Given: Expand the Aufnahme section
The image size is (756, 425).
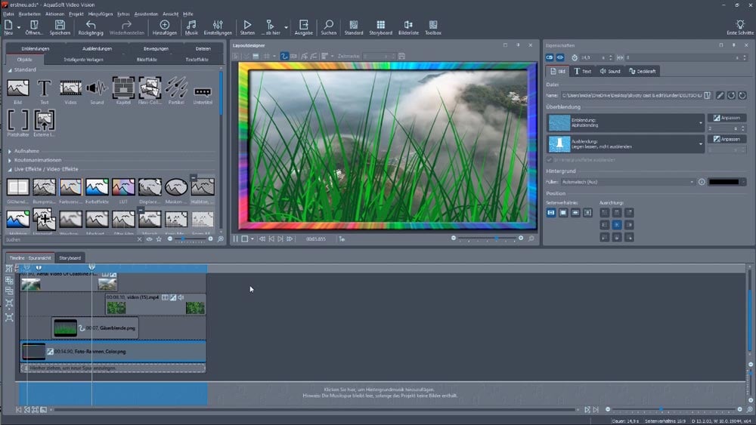Looking at the screenshot, I should (26, 151).
